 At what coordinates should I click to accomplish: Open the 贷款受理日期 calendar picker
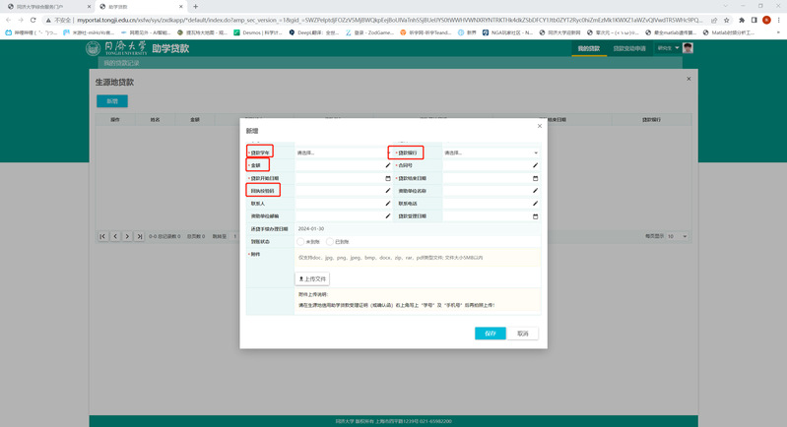(536, 215)
